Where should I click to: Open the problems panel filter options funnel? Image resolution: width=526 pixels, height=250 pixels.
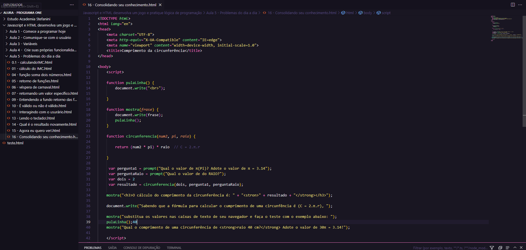click(x=492, y=248)
